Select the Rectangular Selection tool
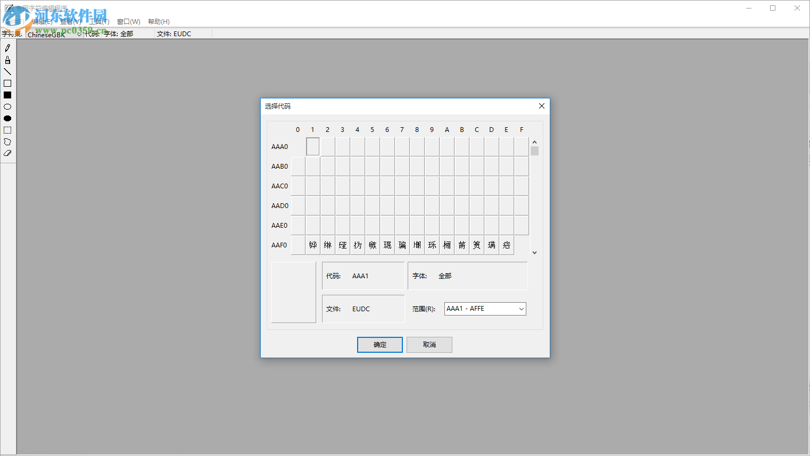This screenshot has height=456, width=810. coord(7,130)
